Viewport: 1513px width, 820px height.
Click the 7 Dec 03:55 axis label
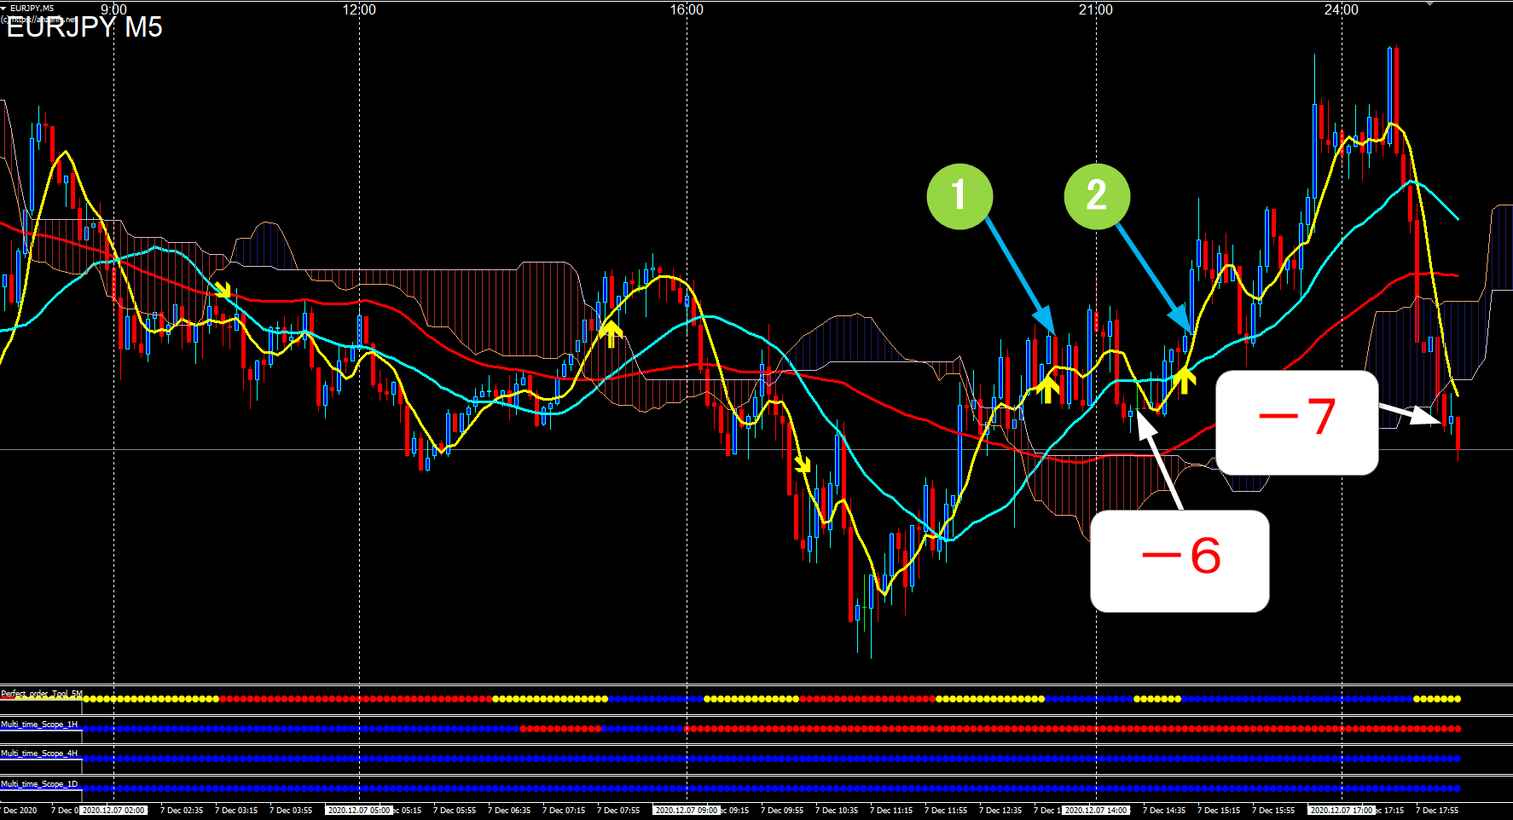pos(291,811)
